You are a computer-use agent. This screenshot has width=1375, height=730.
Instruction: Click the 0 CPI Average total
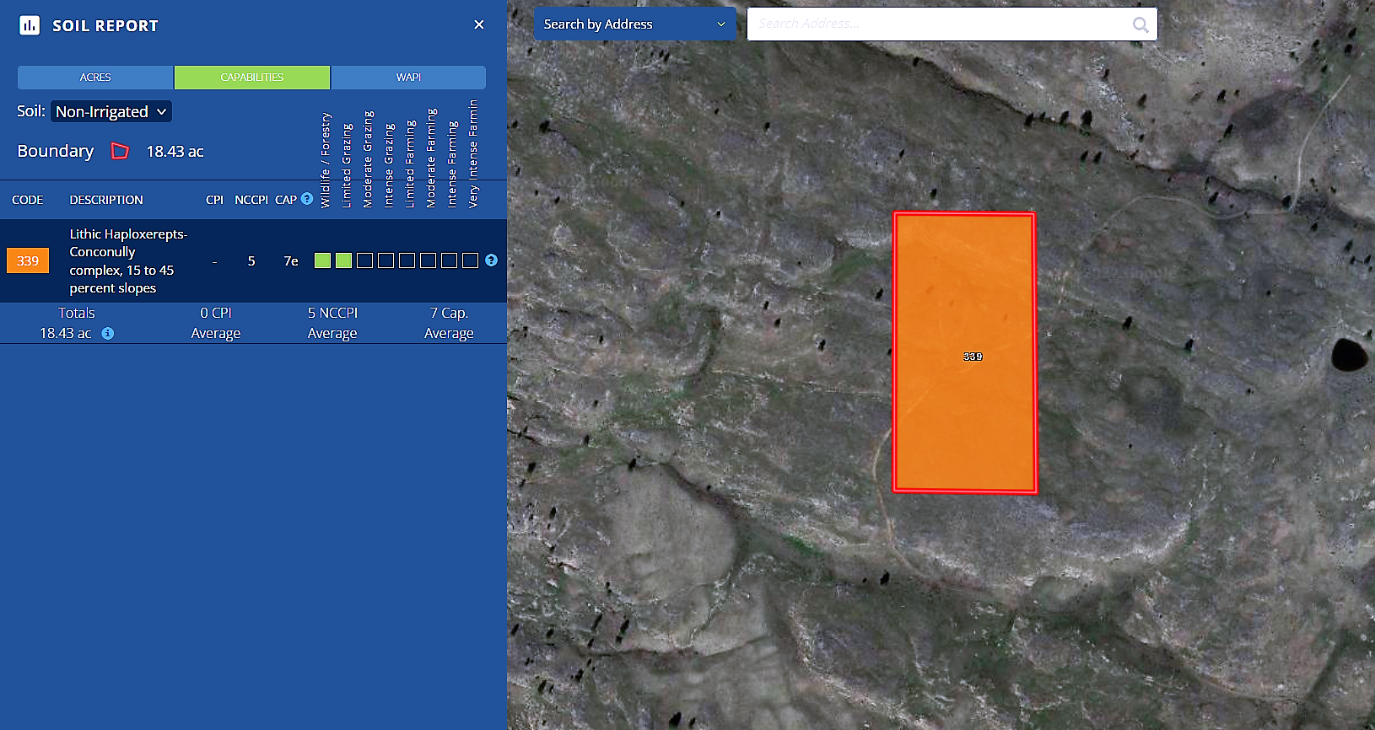pos(216,323)
